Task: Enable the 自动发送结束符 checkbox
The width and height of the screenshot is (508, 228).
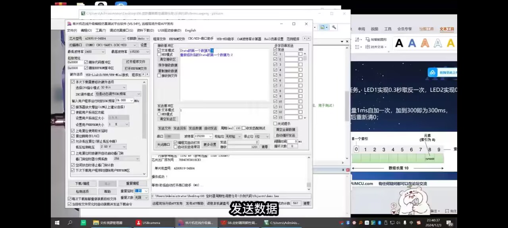Action: click(x=175, y=147)
